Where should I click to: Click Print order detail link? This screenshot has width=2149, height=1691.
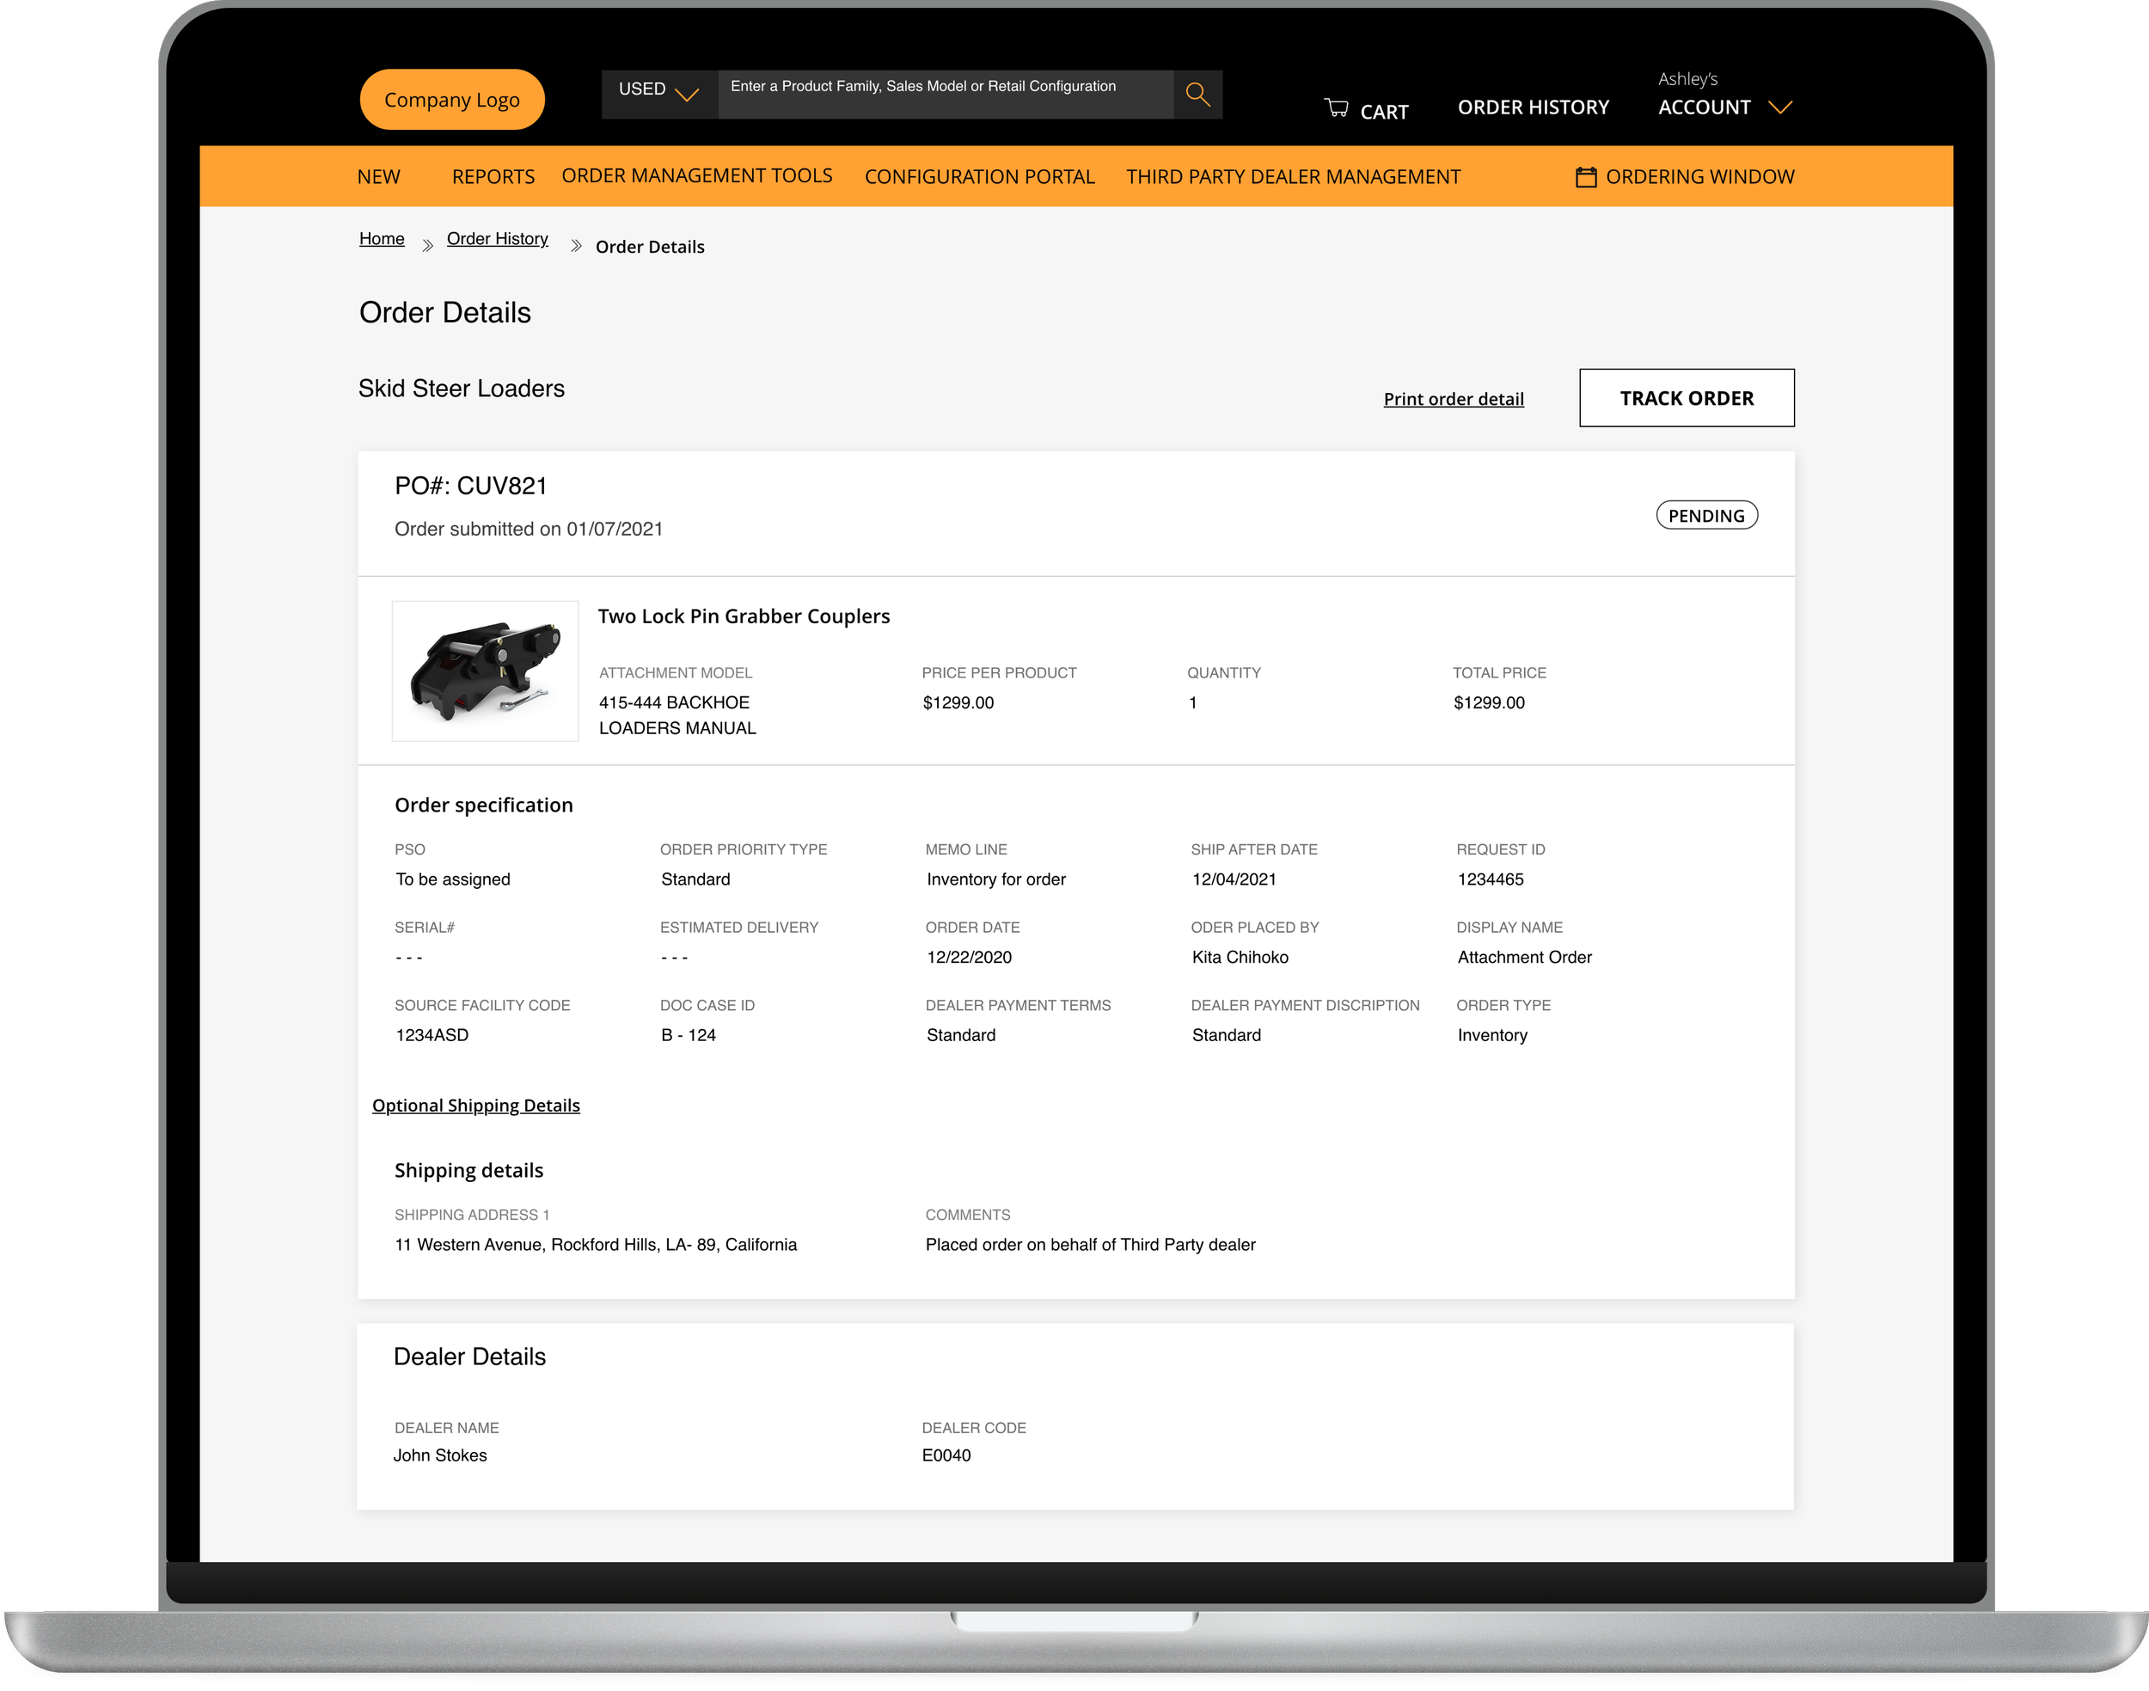point(1453,399)
